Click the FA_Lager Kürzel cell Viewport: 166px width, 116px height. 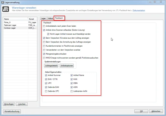(x=32, y=22)
